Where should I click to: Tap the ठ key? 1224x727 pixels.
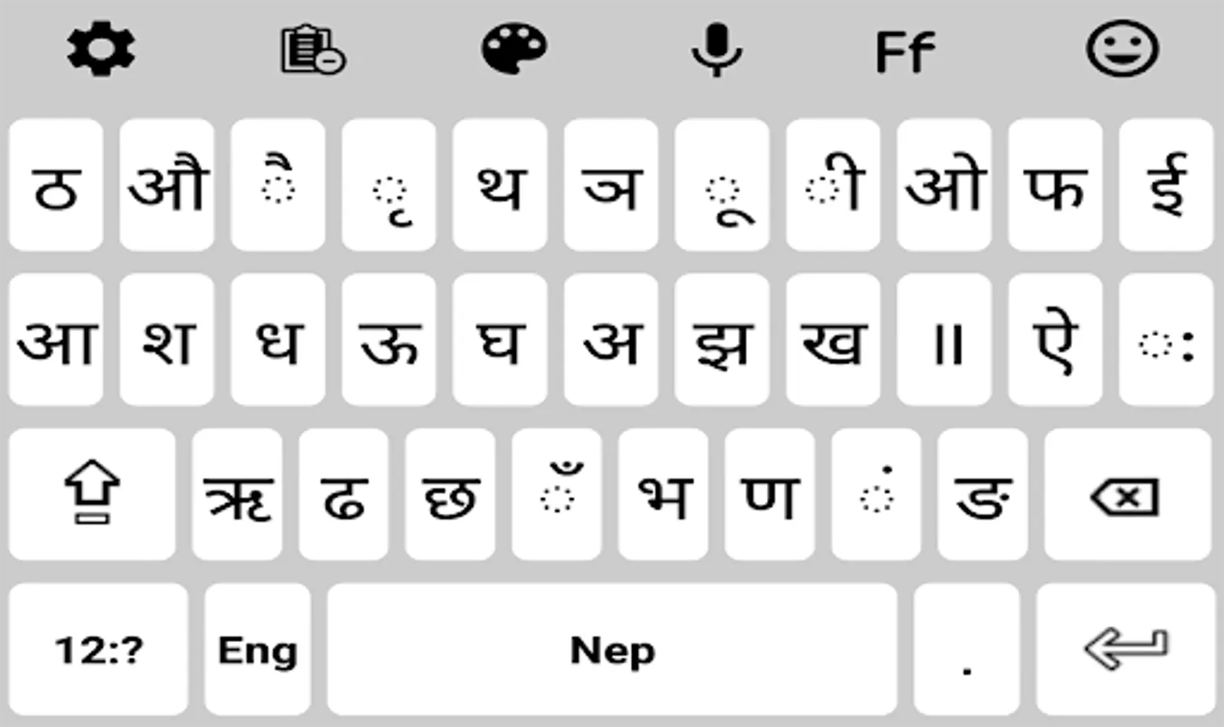56,184
